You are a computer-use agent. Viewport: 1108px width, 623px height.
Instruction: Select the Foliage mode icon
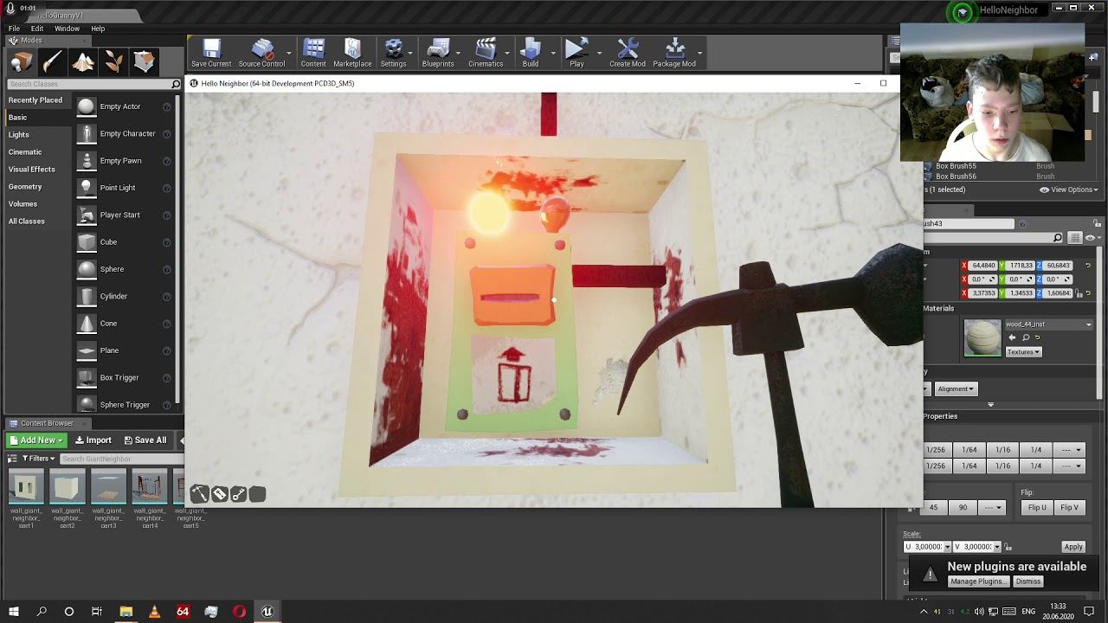point(113,61)
